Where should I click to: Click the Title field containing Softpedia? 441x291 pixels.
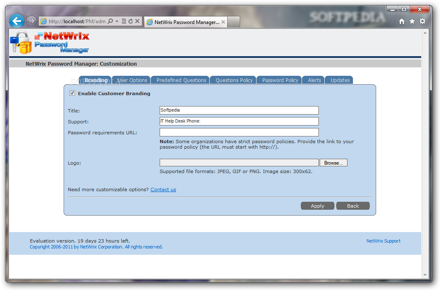click(x=239, y=110)
